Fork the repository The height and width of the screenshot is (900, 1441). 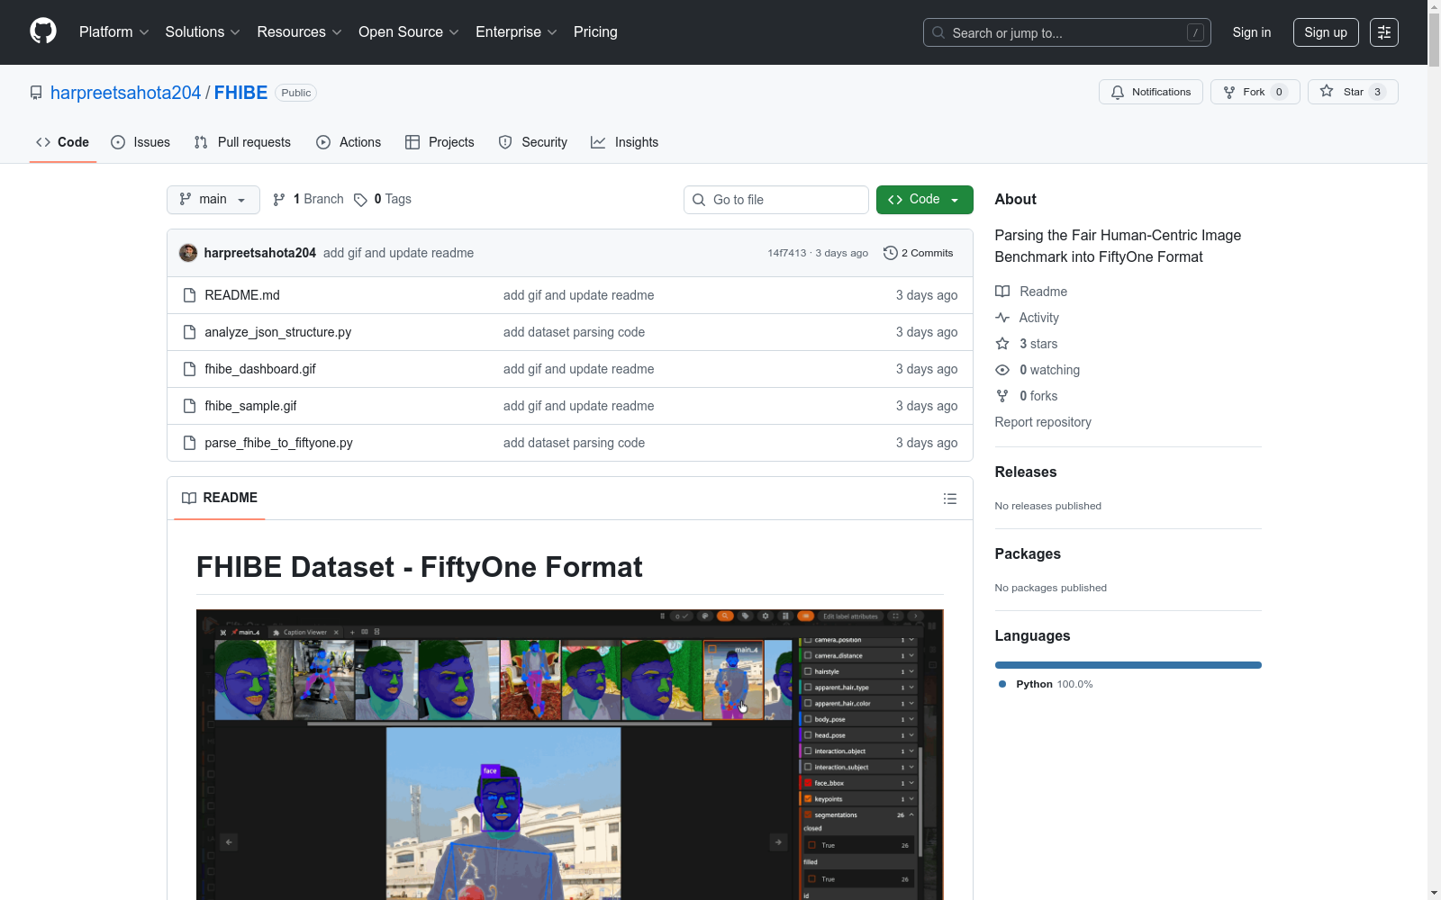1255,92
